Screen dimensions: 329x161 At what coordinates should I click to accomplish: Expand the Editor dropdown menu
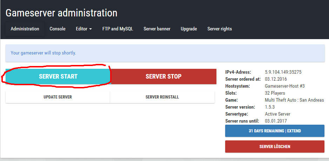(84, 29)
